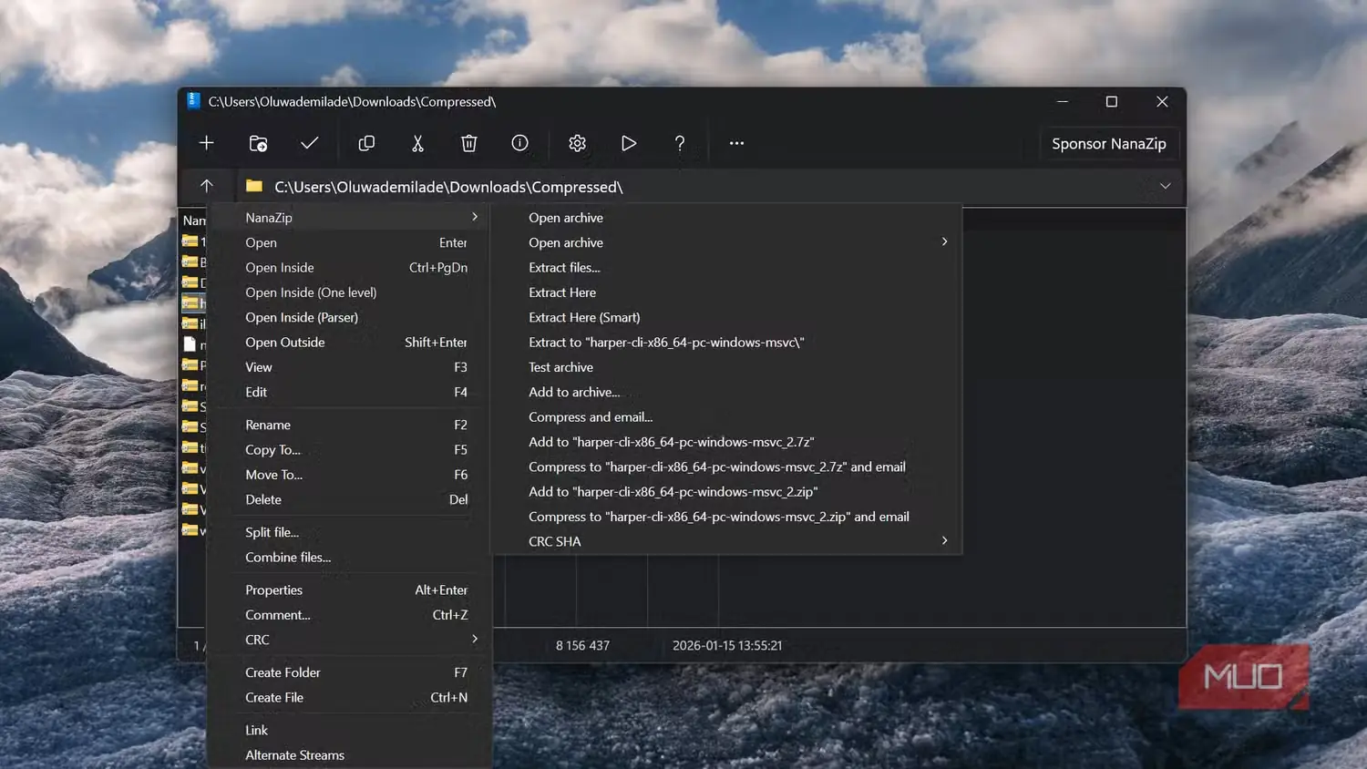Screen dimensions: 1367x769
Task: Click the Extract folder toolbar icon
Action: point(258,143)
